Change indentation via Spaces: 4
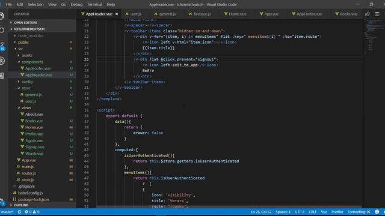This screenshot has height=216, width=385. (x=283, y=212)
